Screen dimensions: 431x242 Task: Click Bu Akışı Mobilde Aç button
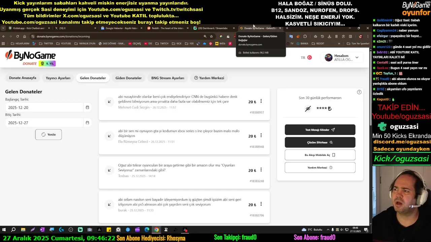tap(320, 155)
